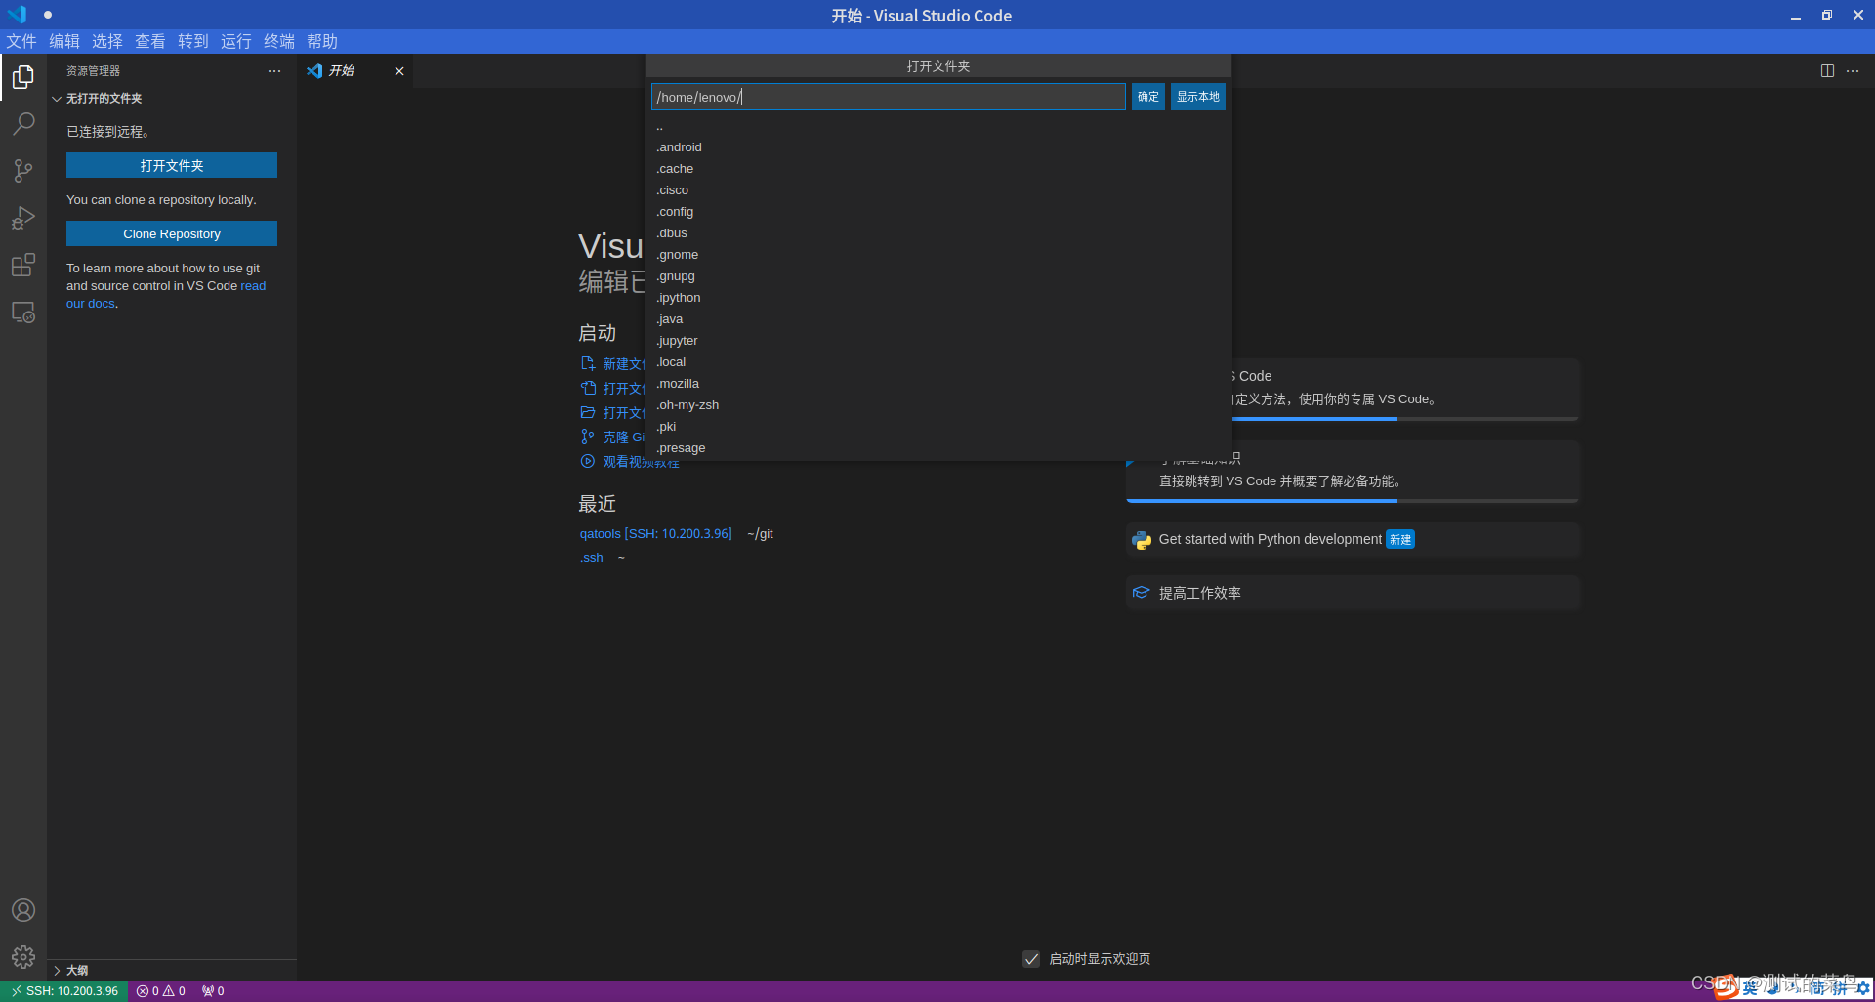Screen dimensions: 1875x1002
Task: Close the 开始 welcome tab
Action: pyautogui.click(x=399, y=71)
